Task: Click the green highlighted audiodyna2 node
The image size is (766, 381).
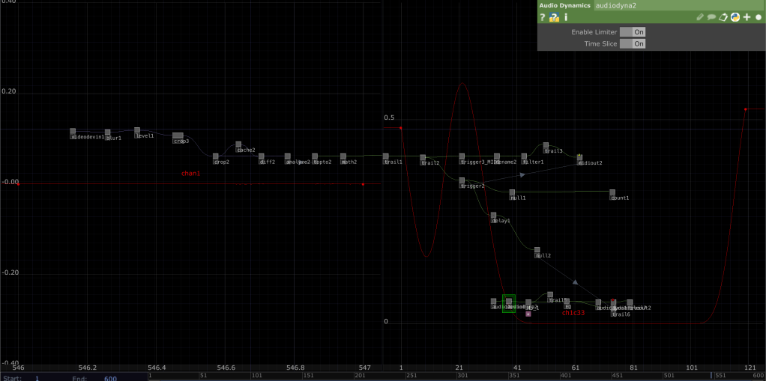Action: pos(509,302)
